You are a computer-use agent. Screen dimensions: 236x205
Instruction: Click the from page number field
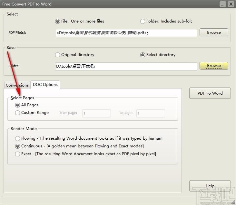(x=96, y=113)
